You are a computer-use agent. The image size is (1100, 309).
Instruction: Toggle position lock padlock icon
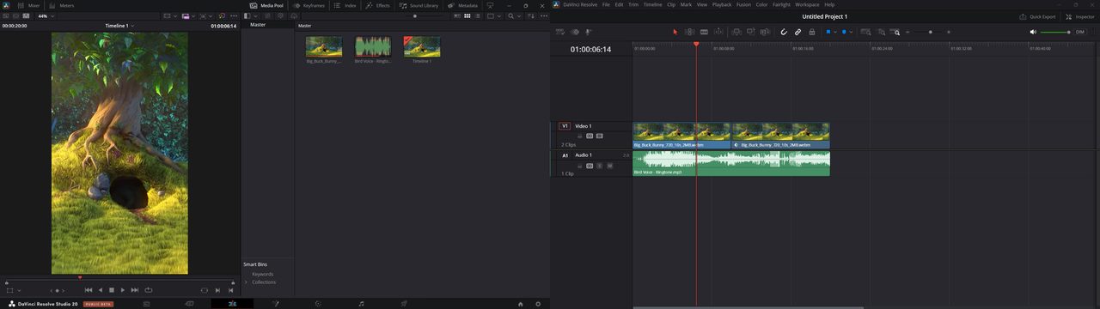[812, 32]
